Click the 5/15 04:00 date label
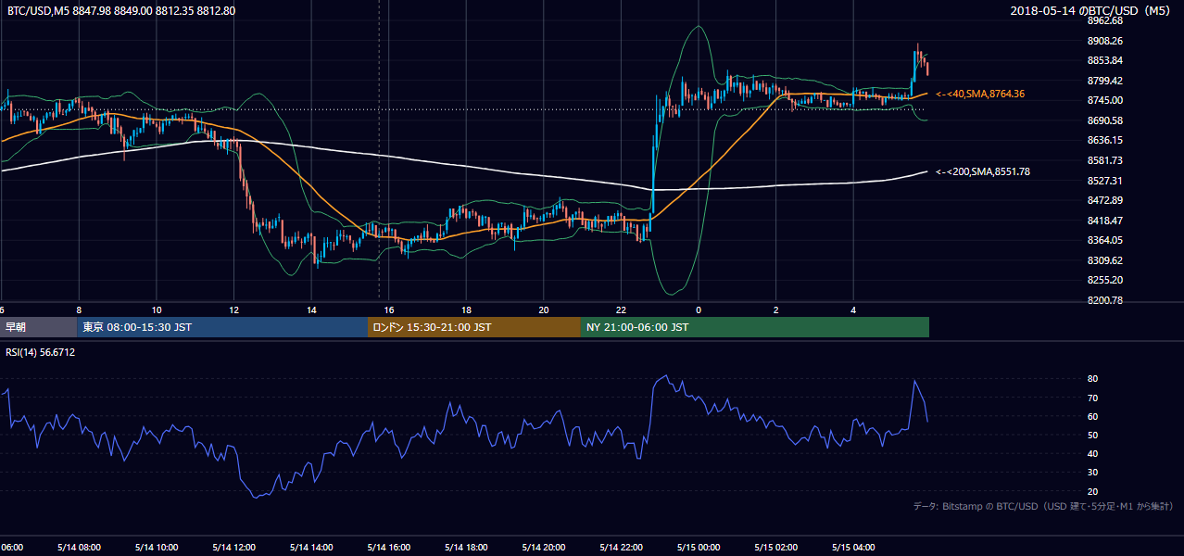Viewport: 1184px width, 556px height. click(853, 548)
